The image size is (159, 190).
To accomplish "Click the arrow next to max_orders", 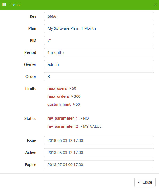I will tap(72, 96).
